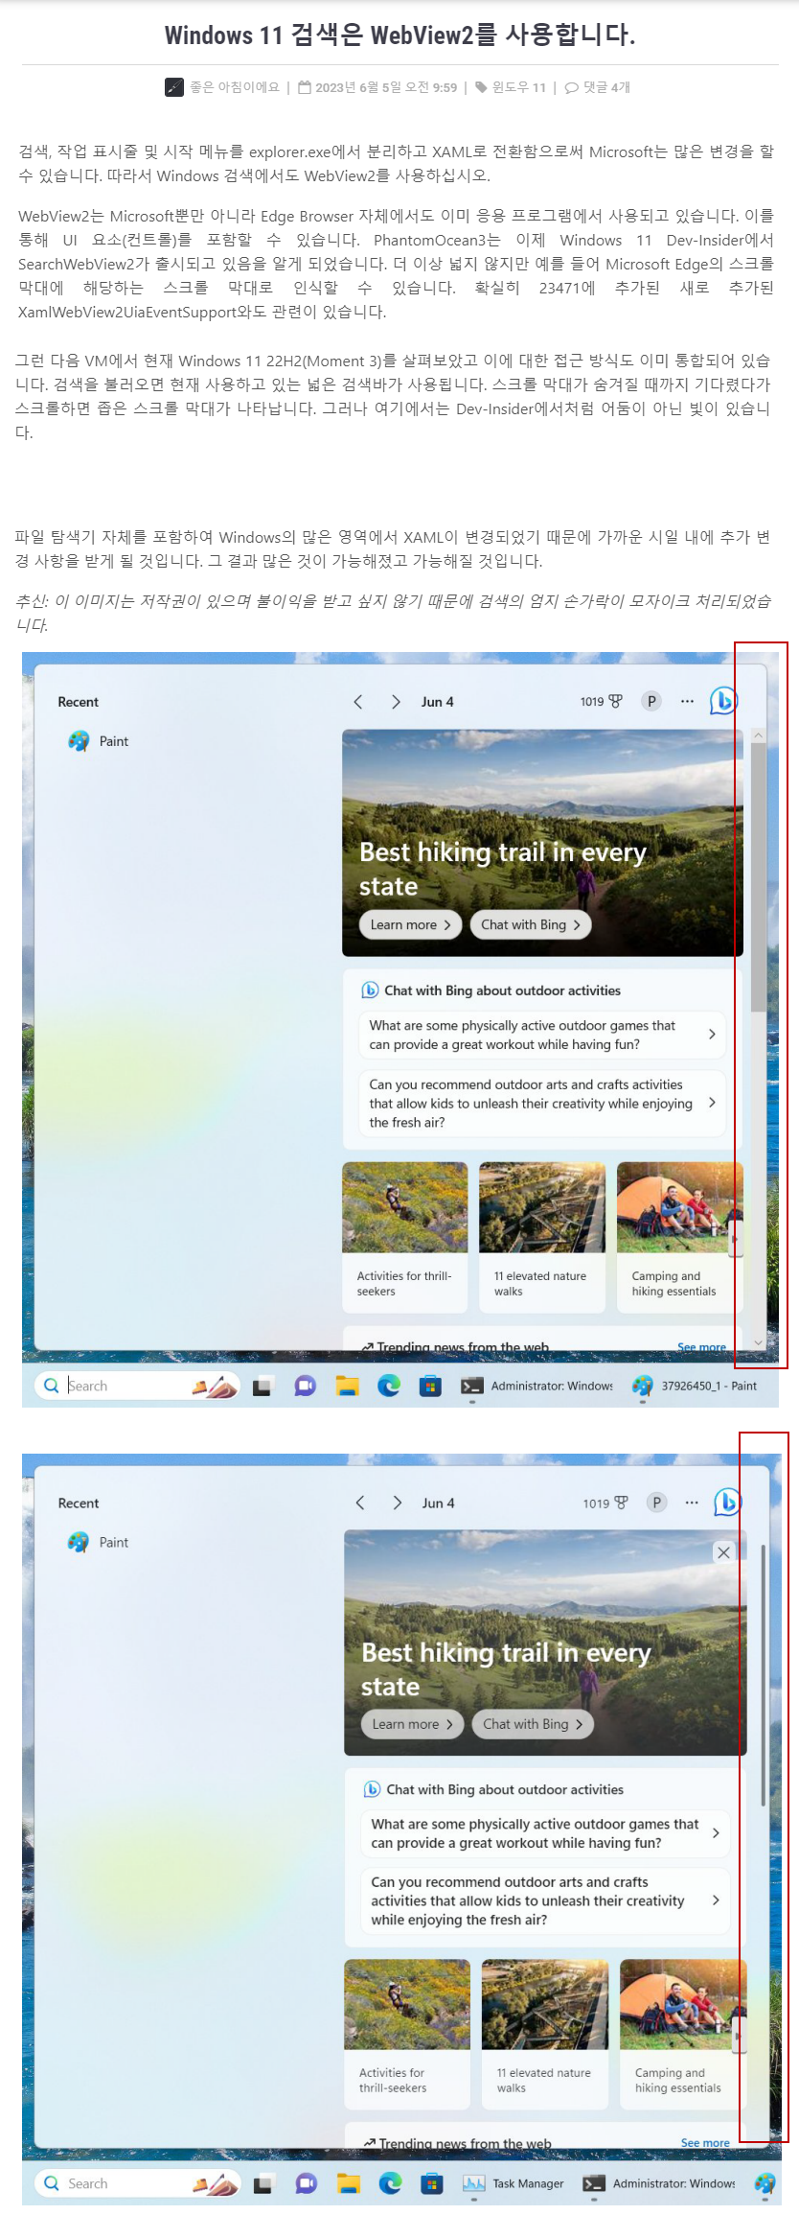Viewport: 799px width, 2238px height.
Task: Open the Chat icon on the lower taskbar
Action: click(307, 2183)
